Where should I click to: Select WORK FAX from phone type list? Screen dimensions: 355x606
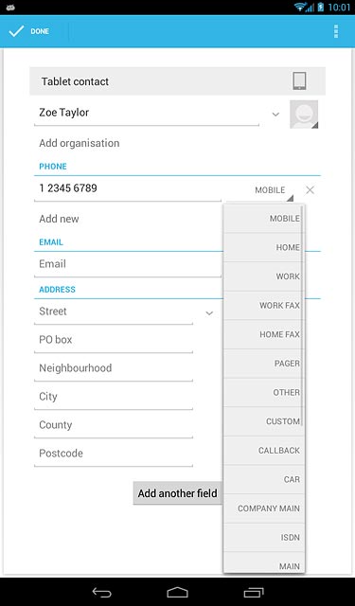pos(264,305)
